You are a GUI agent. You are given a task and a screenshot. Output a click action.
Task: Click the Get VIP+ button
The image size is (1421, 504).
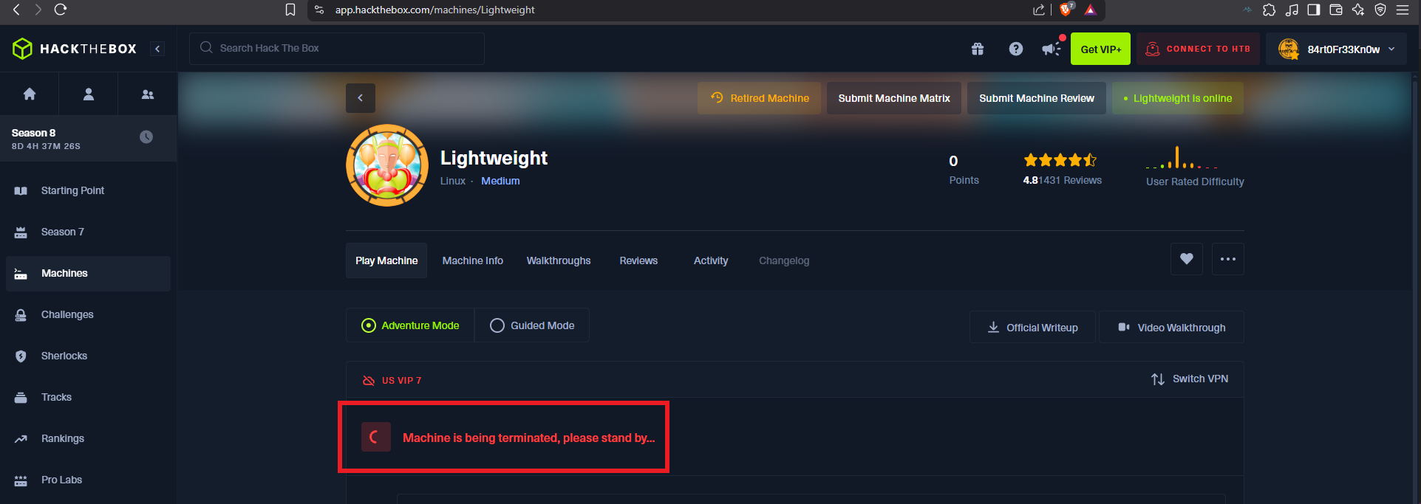pyautogui.click(x=1100, y=49)
